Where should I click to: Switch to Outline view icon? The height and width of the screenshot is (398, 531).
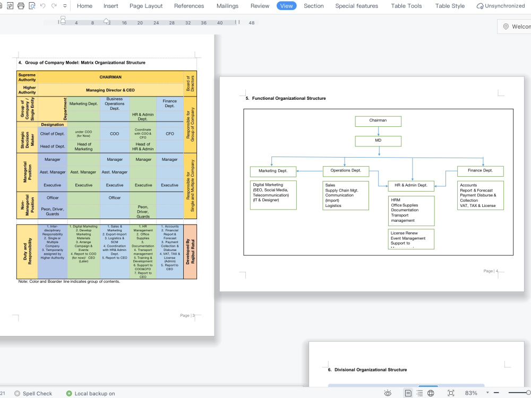(x=419, y=393)
